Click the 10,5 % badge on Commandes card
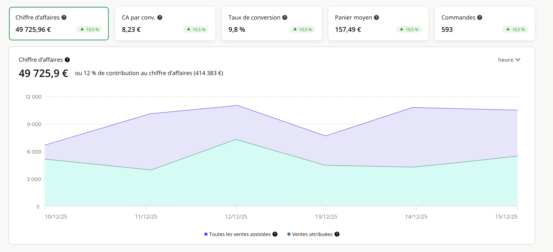Viewport: 553px width, 252px height. [x=515, y=29]
